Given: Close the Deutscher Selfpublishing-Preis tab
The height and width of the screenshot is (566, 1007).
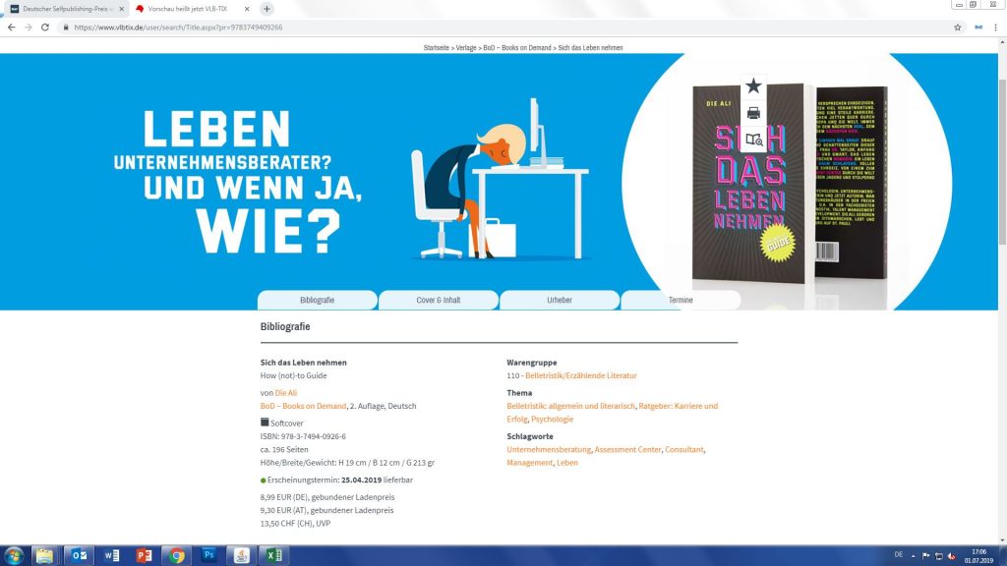Looking at the screenshot, I should click(121, 9).
